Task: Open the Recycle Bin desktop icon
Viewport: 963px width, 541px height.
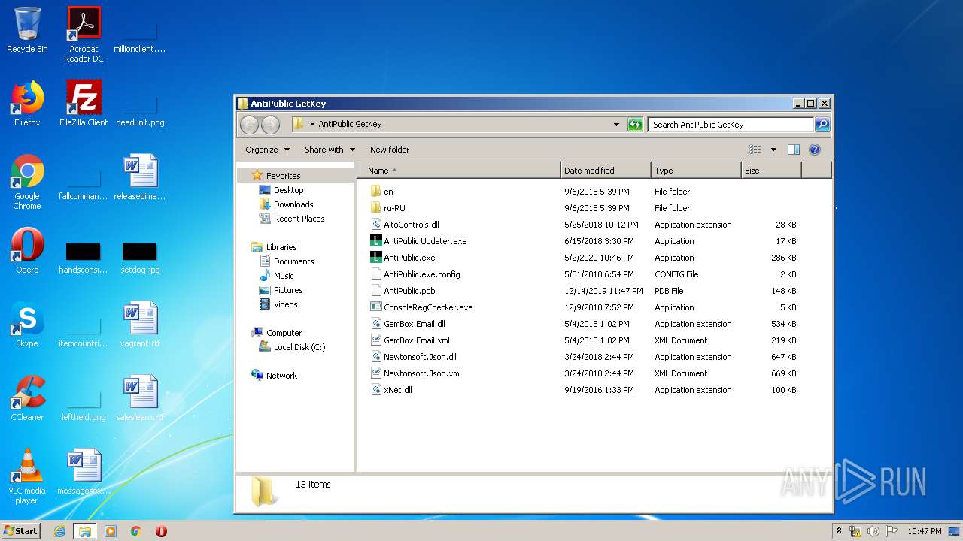Action: (27, 30)
